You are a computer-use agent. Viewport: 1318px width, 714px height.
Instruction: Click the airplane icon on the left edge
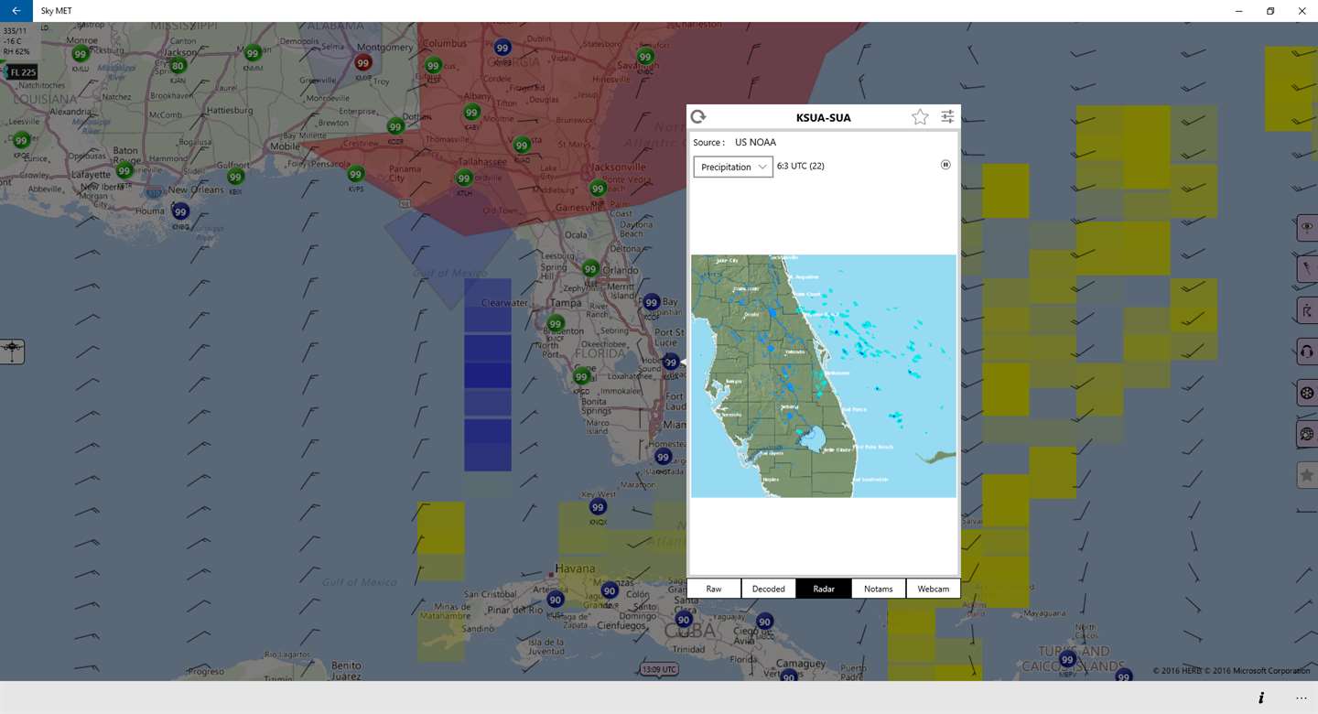12,351
